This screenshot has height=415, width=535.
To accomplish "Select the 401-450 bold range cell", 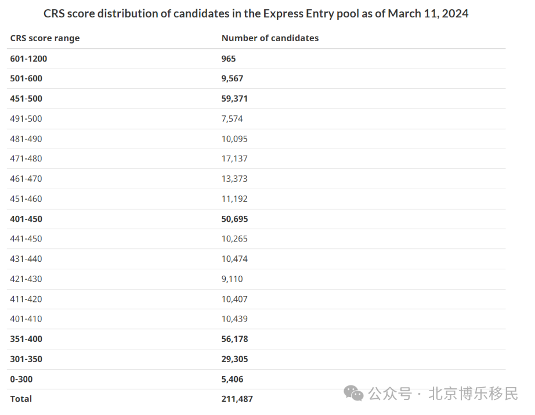I will [x=26, y=219].
